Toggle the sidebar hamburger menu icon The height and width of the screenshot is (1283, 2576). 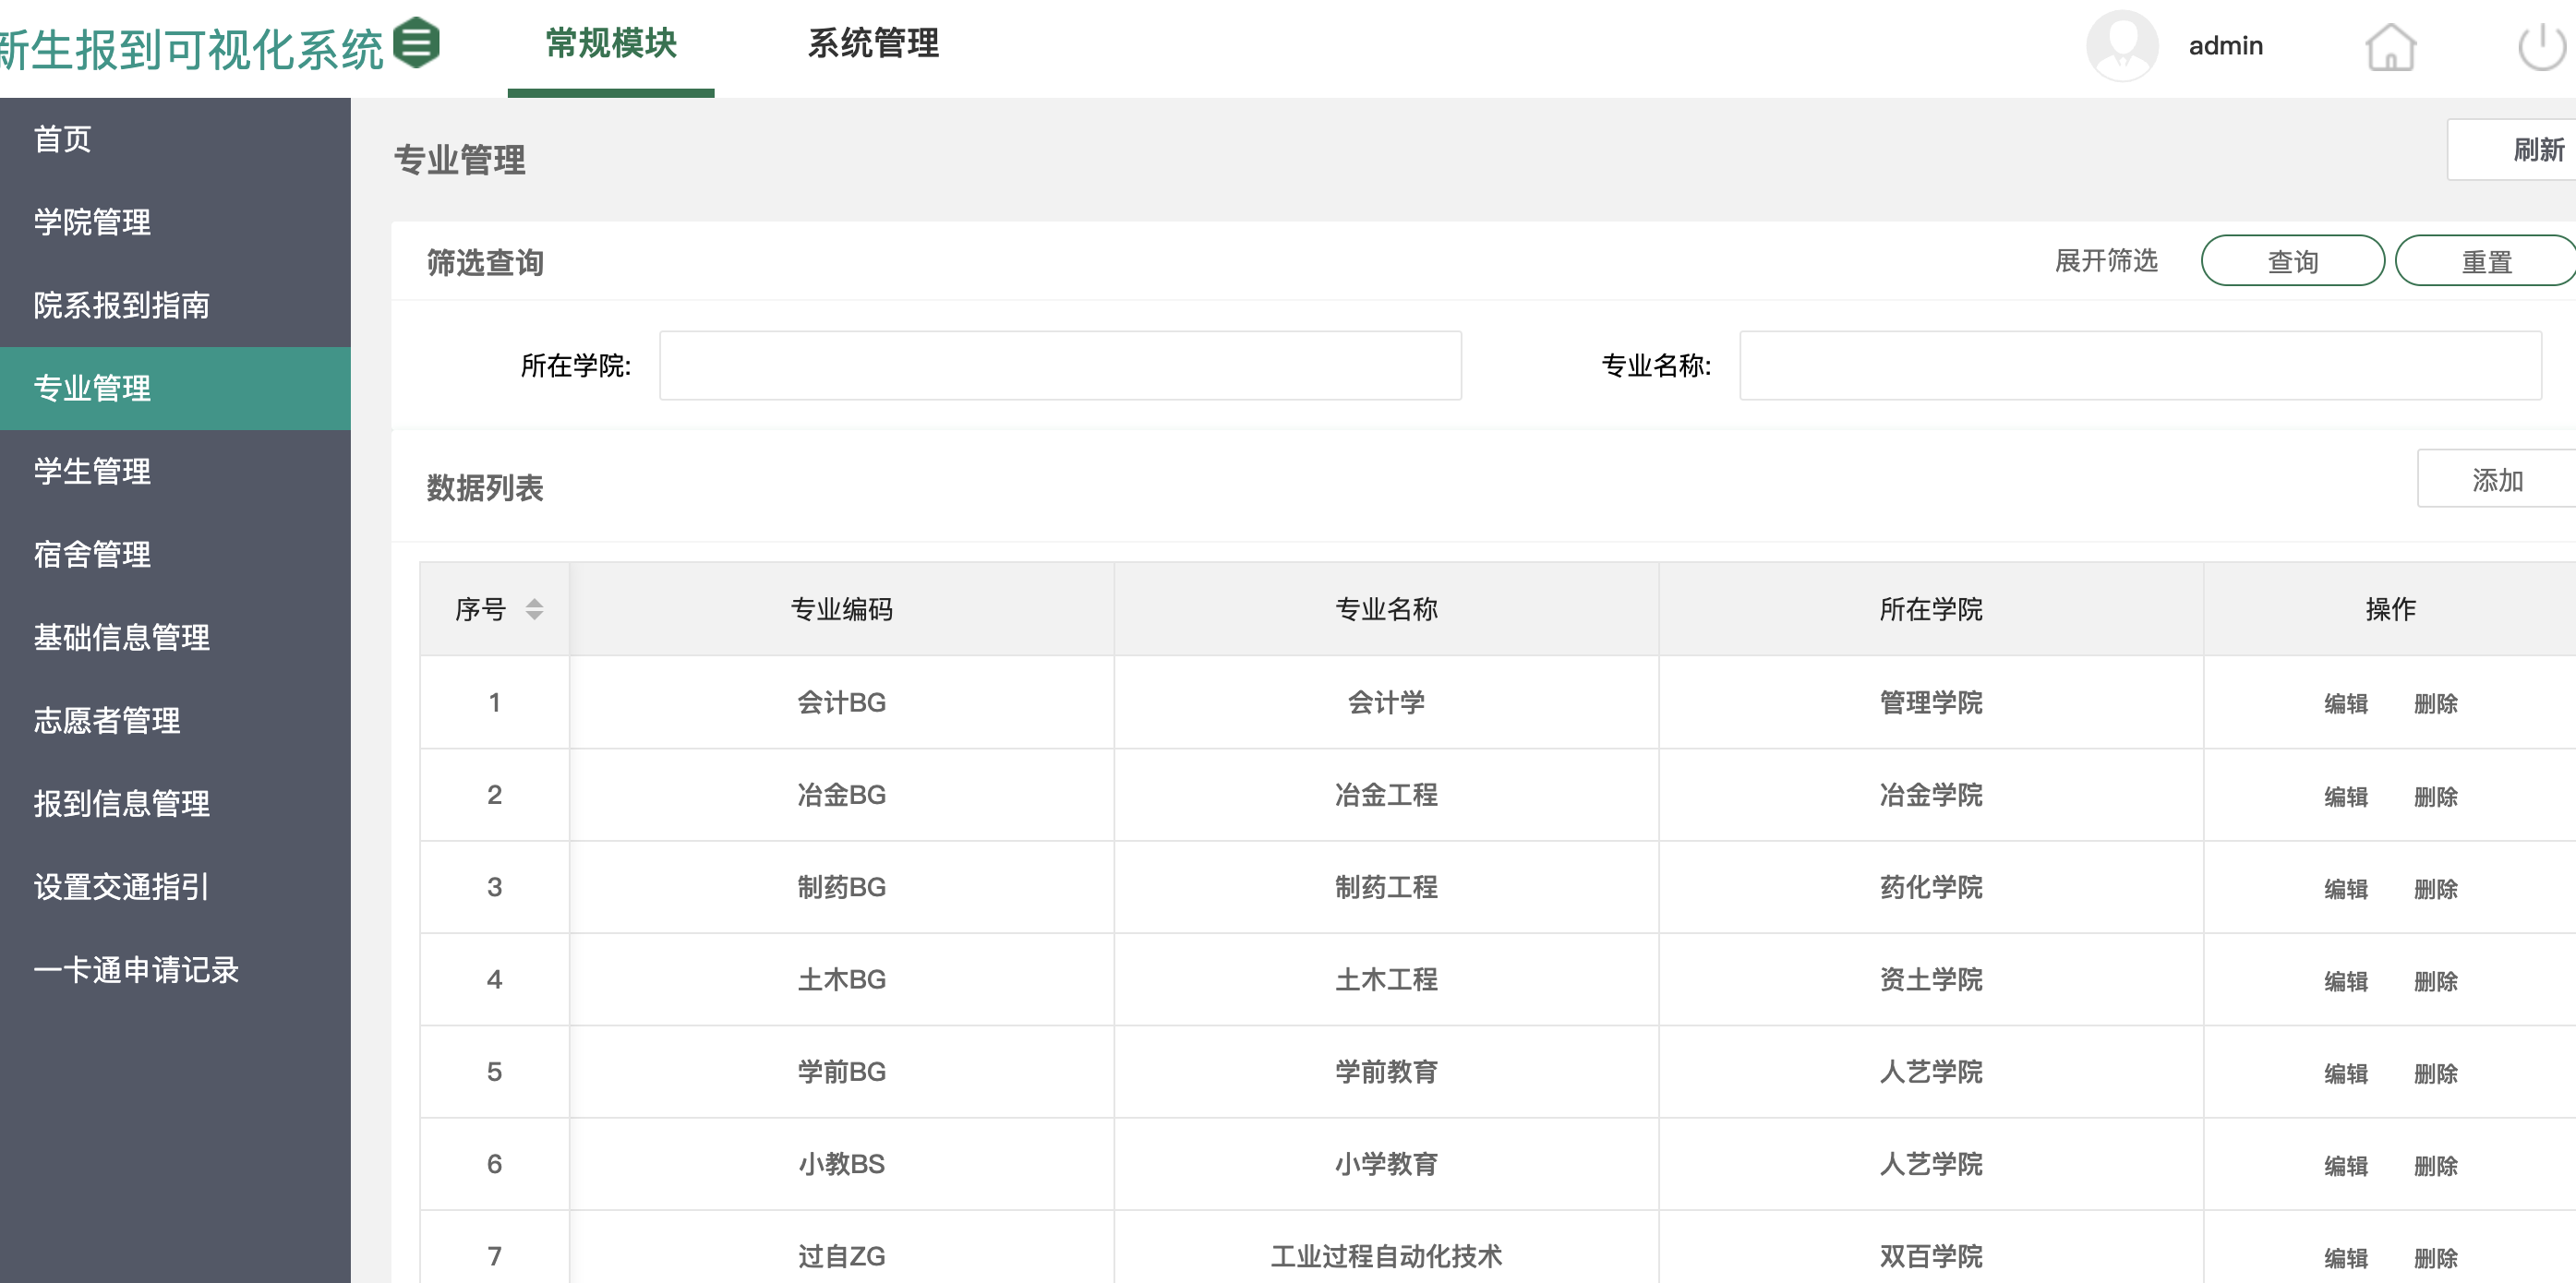click(416, 43)
